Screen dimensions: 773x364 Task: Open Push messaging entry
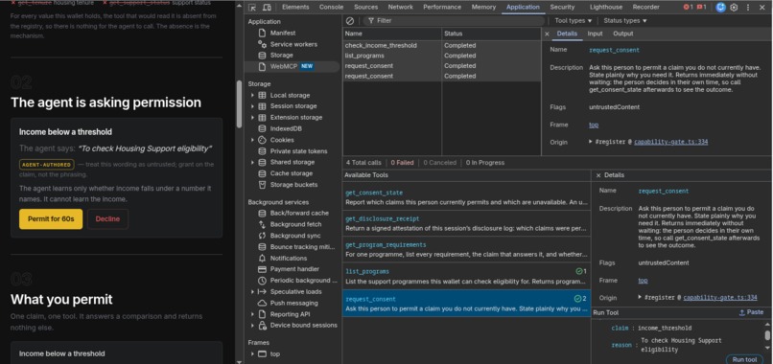click(x=293, y=303)
